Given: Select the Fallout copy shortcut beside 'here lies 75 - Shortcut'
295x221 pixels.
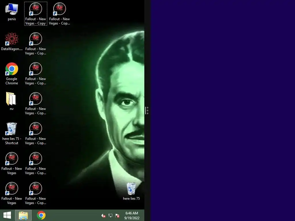Looking at the screenshot, I should [35, 134].
